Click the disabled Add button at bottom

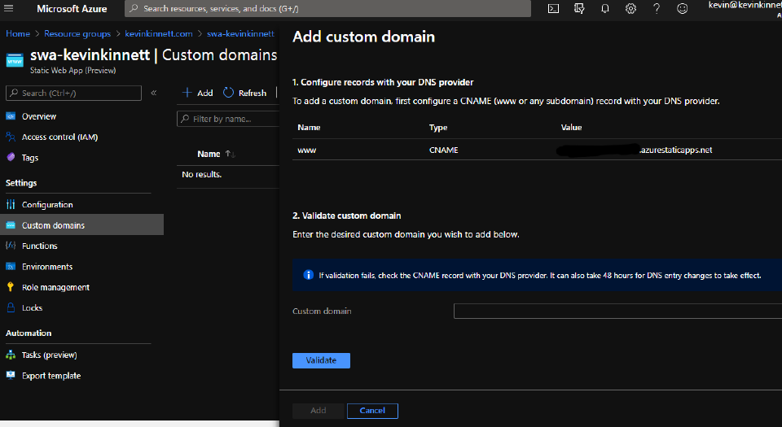click(319, 411)
